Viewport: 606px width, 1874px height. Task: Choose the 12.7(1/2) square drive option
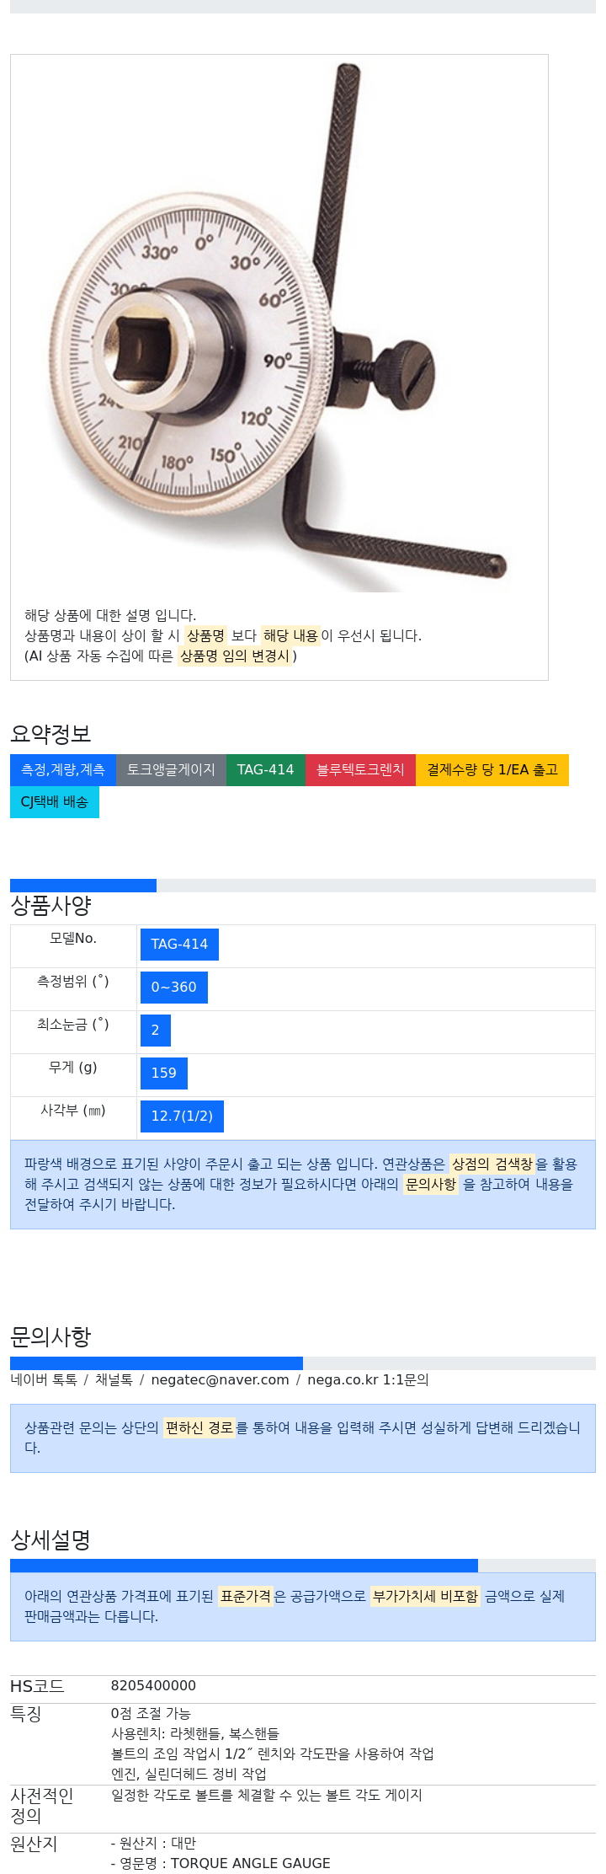click(182, 1116)
